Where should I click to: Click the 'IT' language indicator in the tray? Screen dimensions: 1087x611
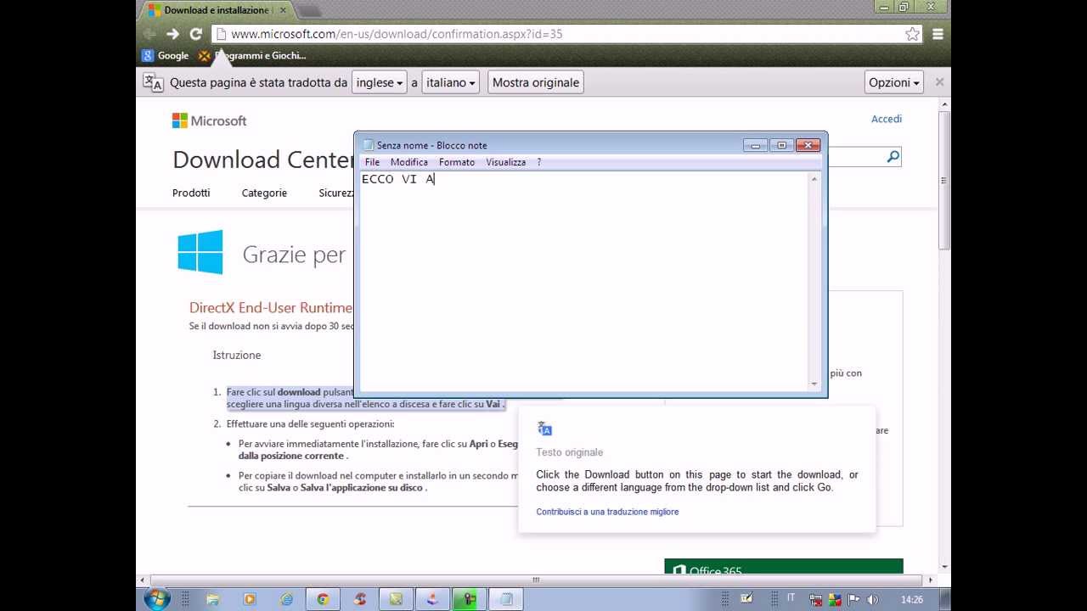[x=791, y=598]
